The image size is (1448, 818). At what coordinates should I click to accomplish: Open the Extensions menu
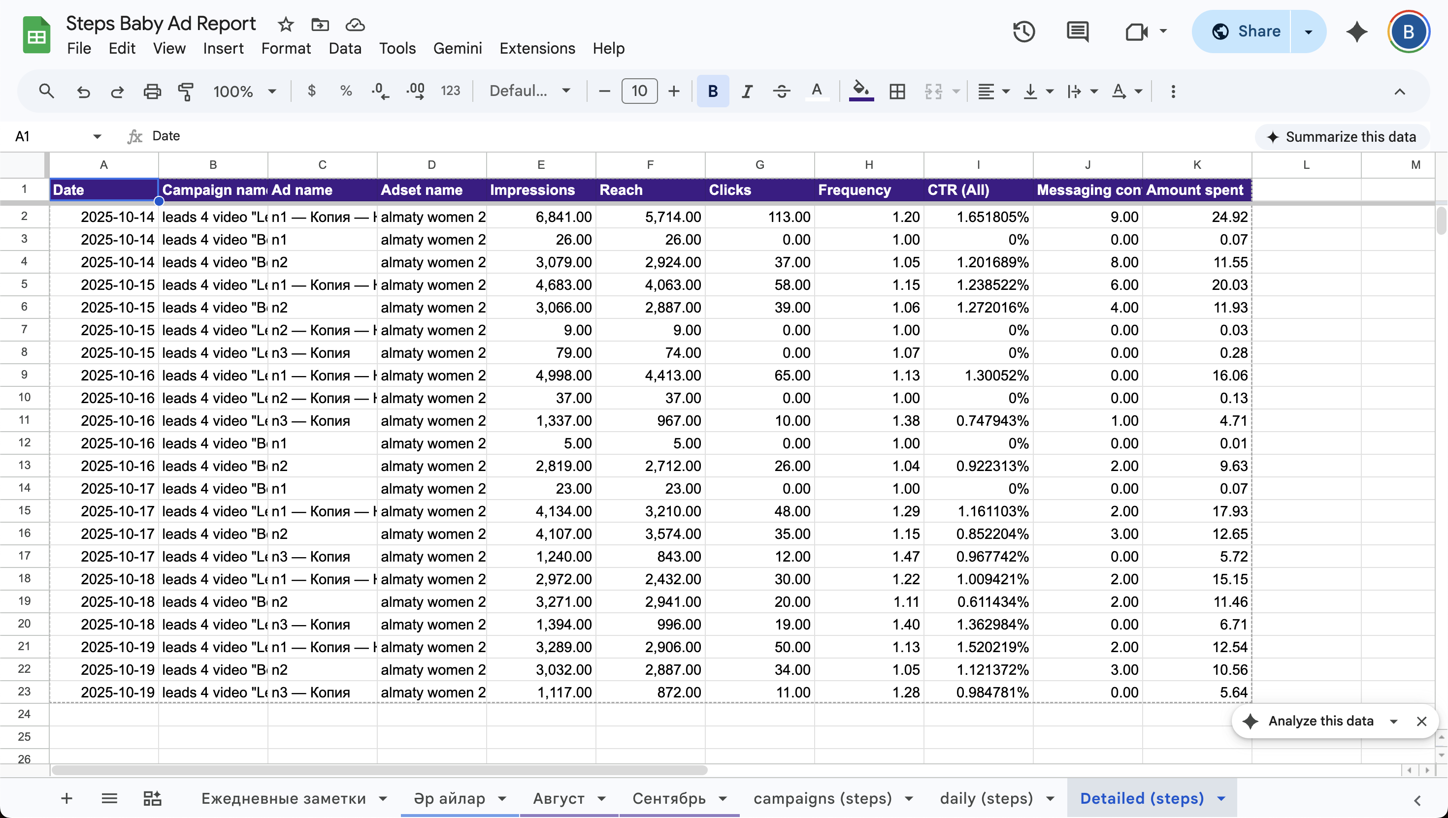[x=537, y=48]
